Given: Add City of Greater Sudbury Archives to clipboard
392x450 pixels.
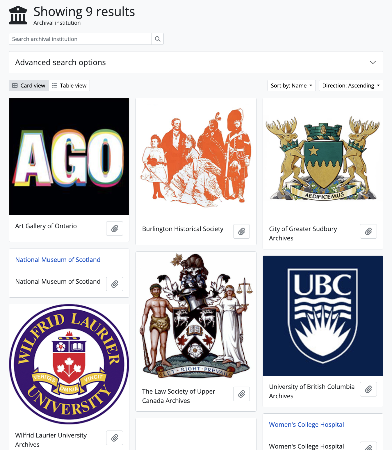Looking at the screenshot, I should pyautogui.click(x=368, y=231).
